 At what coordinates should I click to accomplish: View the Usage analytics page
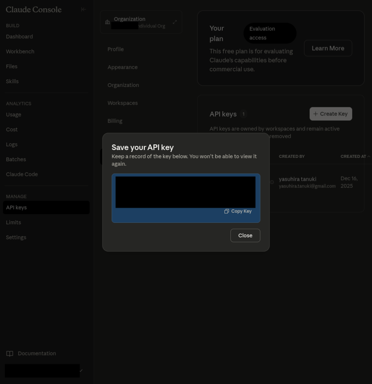pos(14,115)
